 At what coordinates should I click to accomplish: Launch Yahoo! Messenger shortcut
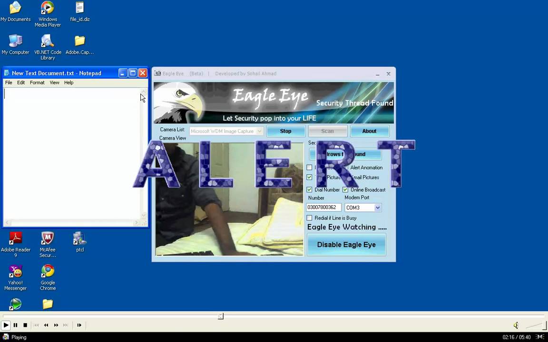click(15, 278)
